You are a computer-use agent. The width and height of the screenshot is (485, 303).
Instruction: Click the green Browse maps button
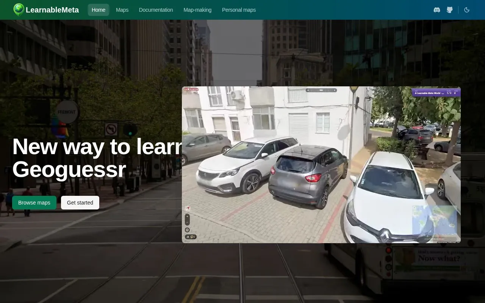(34, 203)
